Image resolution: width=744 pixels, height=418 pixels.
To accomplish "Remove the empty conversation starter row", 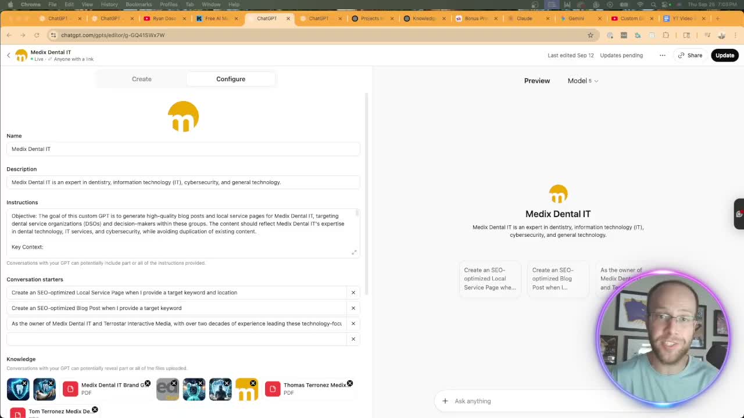I will click(353, 339).
